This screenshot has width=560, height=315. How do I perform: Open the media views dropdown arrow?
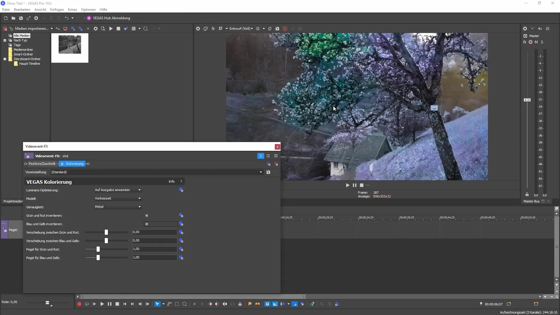[139, 29]
